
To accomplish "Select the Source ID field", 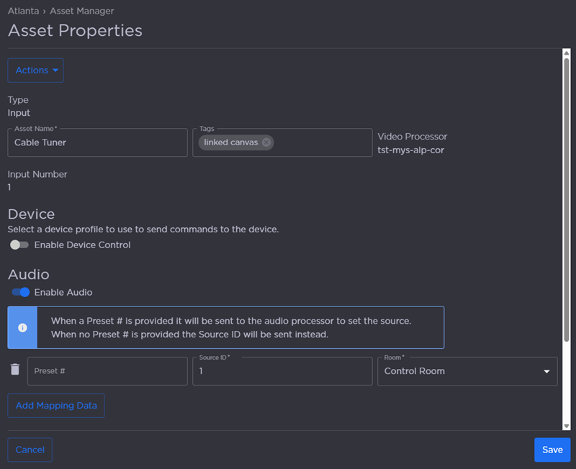I will [282, 371].
